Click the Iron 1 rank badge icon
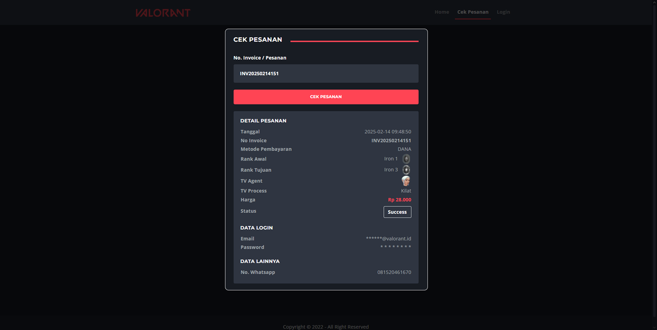The image size is (657, 330). point(406,159)
